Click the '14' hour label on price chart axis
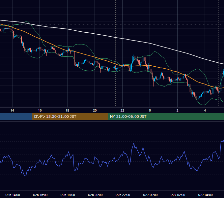Viewport: 224px width, 198px height. (x=12, y=111)
